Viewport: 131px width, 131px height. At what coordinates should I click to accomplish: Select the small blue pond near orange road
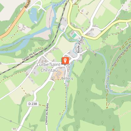33,15
